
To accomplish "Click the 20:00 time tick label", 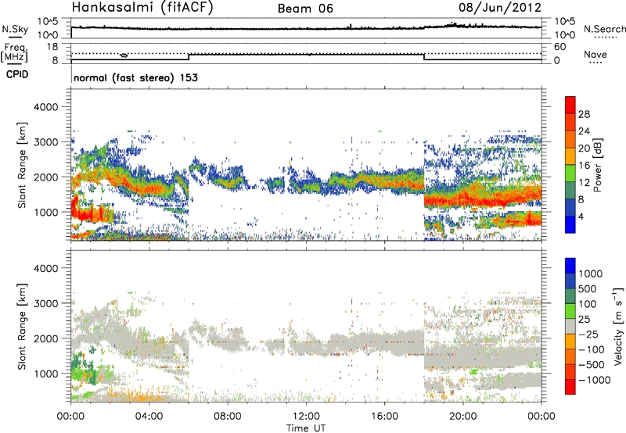I will pos(462,417).
